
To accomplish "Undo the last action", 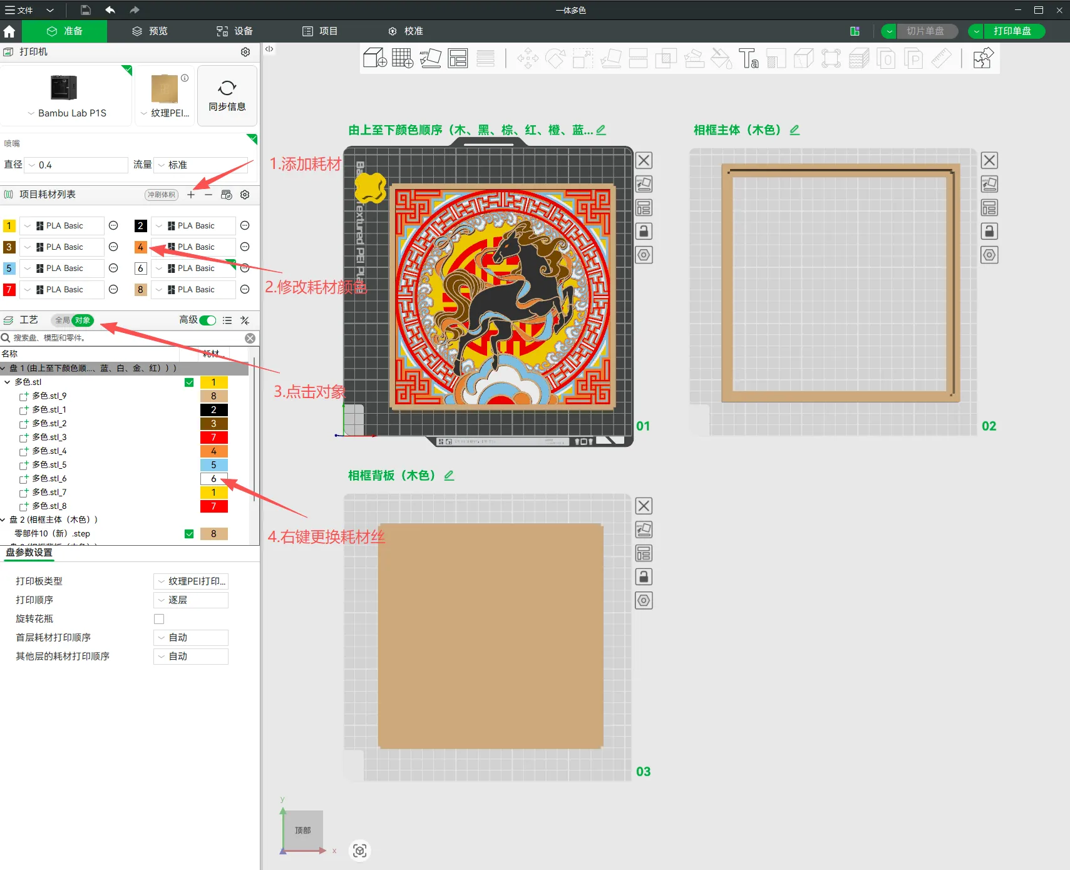I will click(110, 10).
